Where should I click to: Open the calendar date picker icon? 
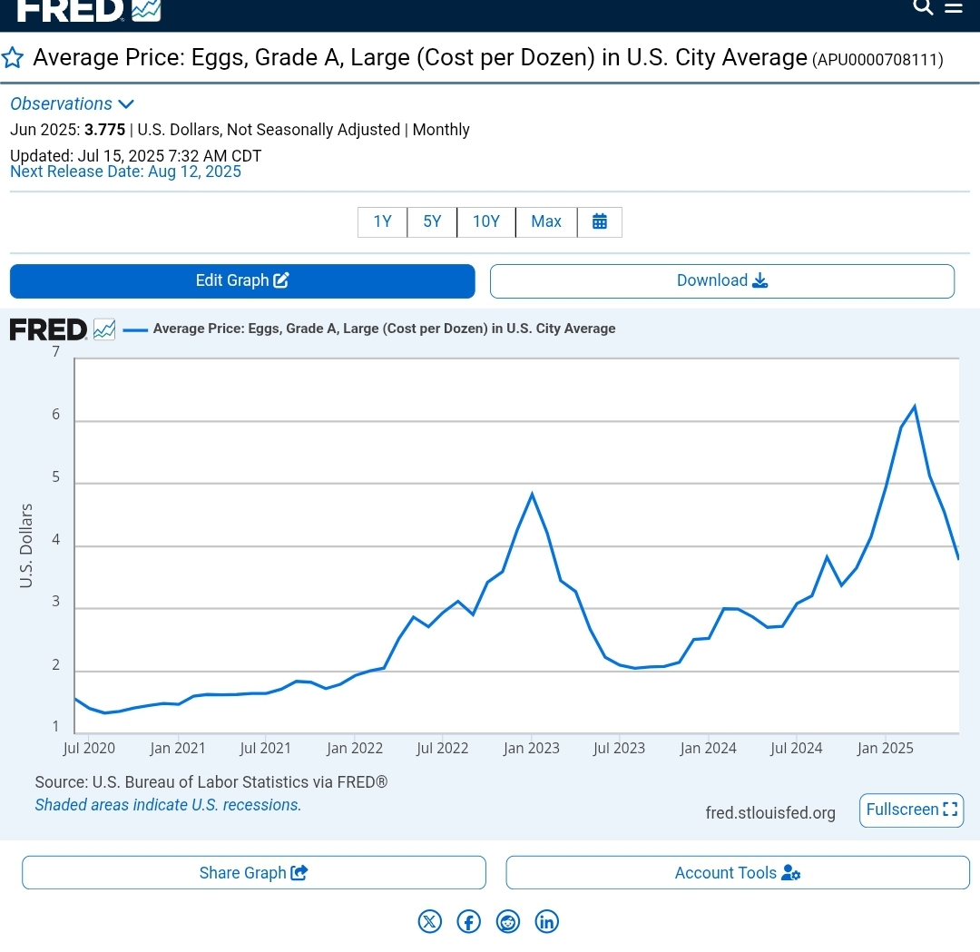[600, 222]
